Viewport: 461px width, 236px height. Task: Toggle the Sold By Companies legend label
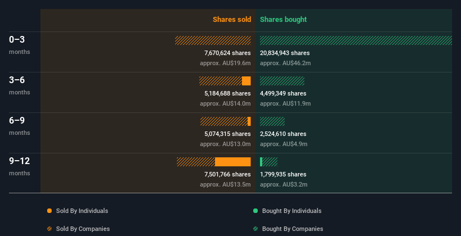83,229
